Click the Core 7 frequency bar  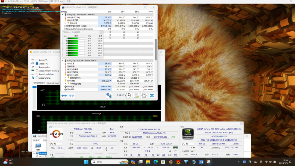tap(76, 55)
